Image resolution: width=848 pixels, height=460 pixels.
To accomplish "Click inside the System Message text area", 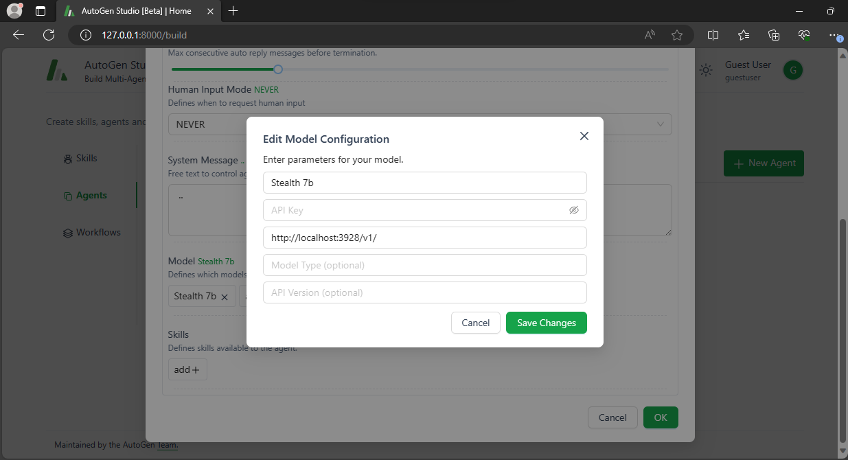I will (420, 210).
